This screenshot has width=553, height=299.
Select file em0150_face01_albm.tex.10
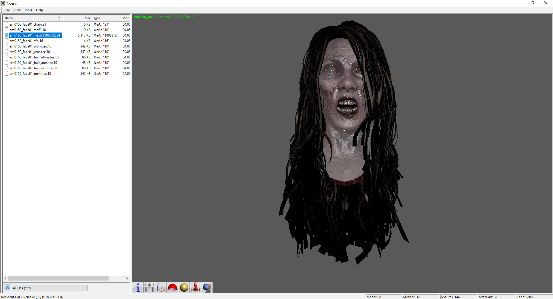click(x=31, y=46)
